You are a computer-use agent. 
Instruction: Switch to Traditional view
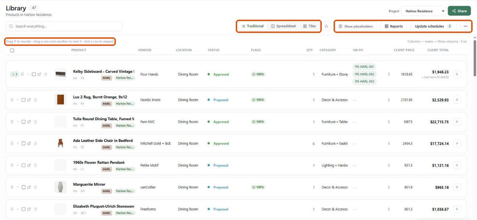coord(252,26)
